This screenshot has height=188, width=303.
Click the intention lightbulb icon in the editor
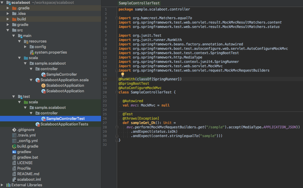[x=123, y=74]
